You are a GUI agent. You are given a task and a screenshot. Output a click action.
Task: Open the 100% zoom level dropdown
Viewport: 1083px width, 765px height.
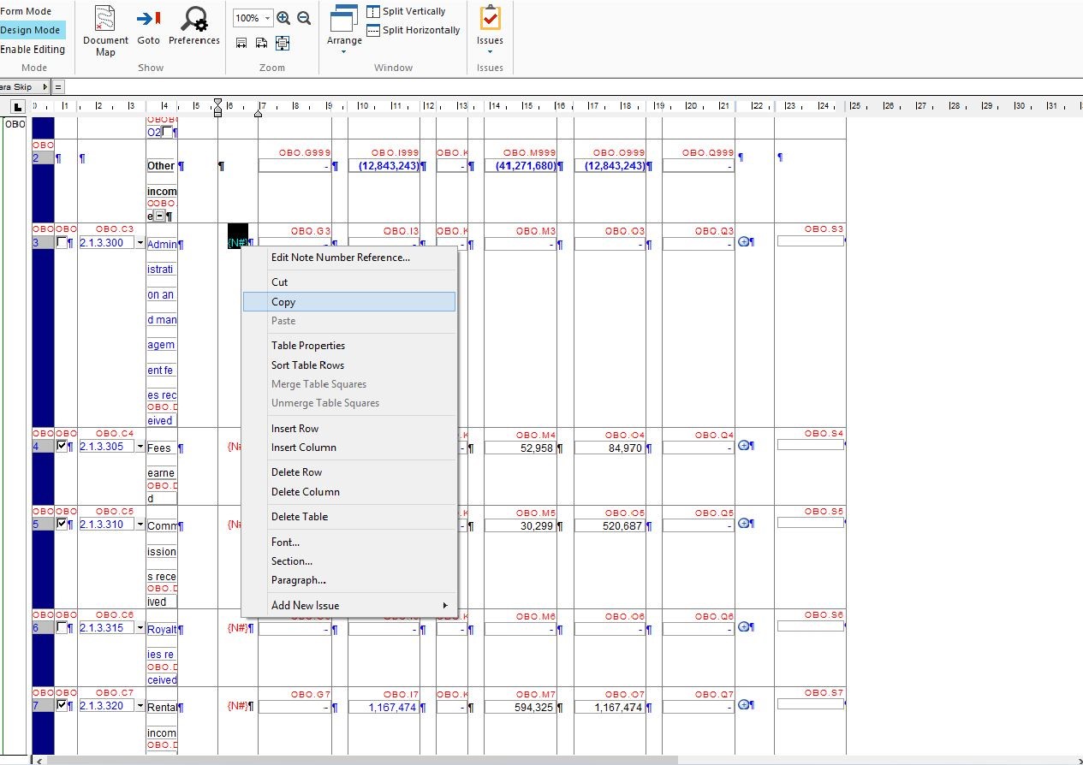(268, 18)
